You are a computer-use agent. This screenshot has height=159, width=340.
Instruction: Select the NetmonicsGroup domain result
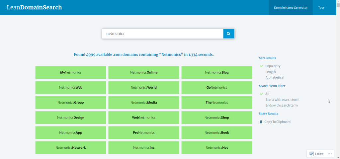(x=71, y=103)
